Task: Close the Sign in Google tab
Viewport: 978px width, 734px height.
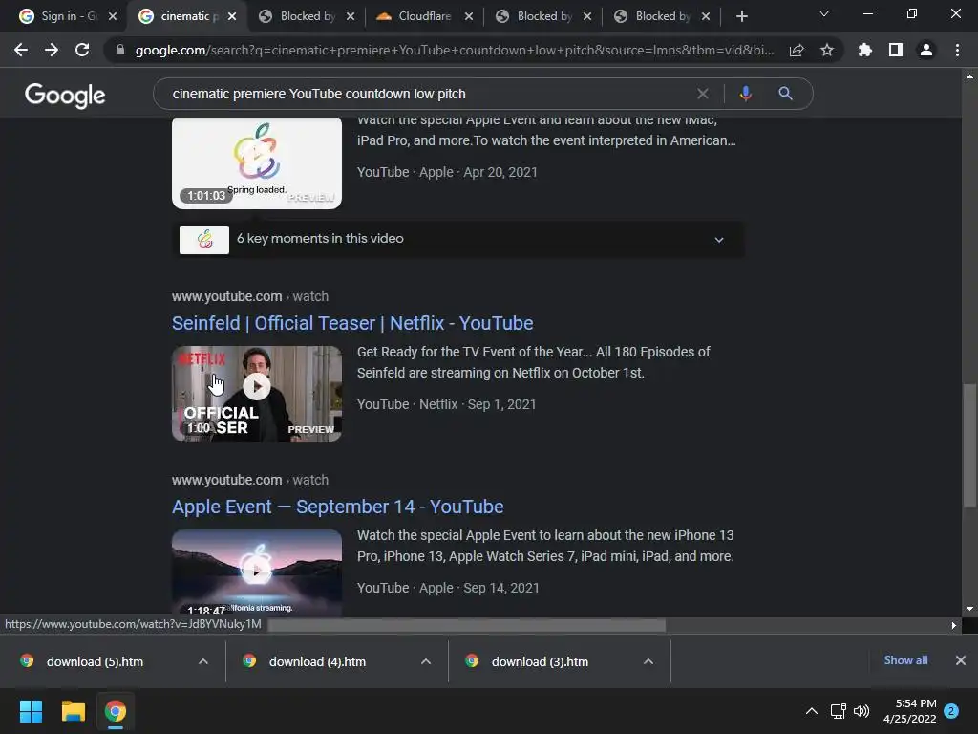Action: click(x=113, y=16)
